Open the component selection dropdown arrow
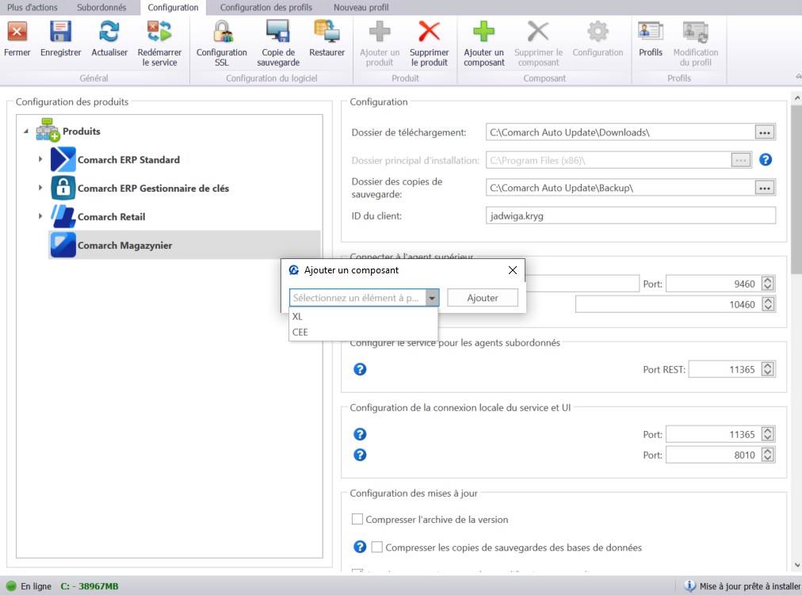The height and width of the screenshot is (595, 802). 432,298
